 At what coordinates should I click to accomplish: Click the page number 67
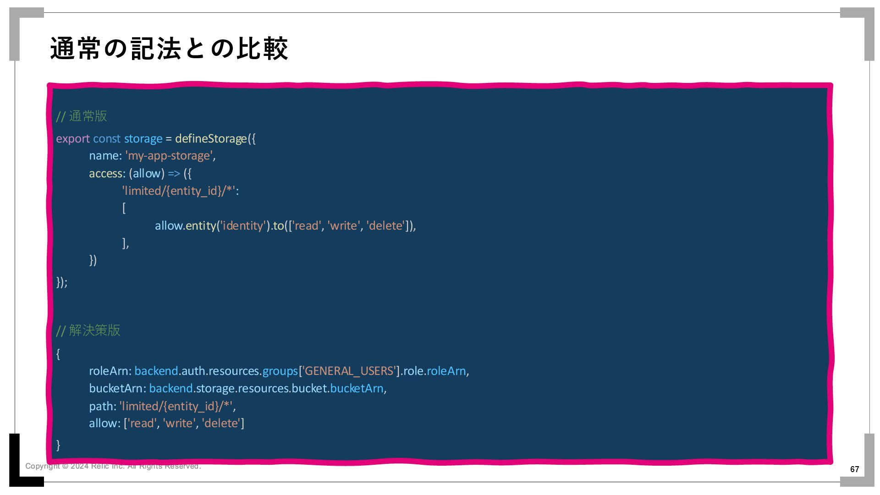854,469
